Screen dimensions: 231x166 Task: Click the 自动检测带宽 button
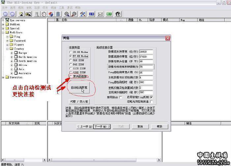click(79, 88)
